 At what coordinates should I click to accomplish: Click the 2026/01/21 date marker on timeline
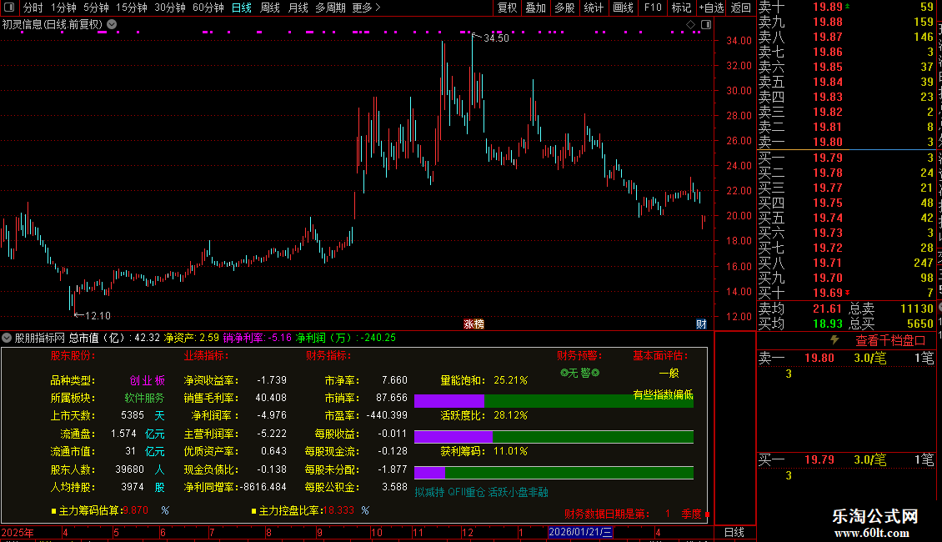pos(580,532)
